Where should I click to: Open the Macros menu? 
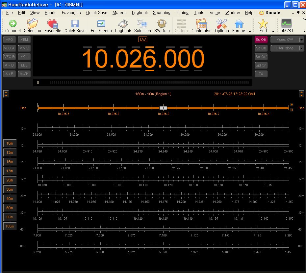coord(119,13)
